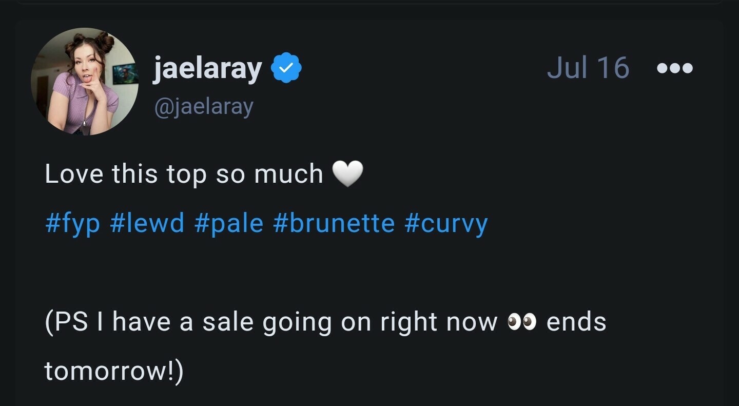Open the jaelaray display name profile link
Viewport: 739px width, 406px height.
pos(207,69)
